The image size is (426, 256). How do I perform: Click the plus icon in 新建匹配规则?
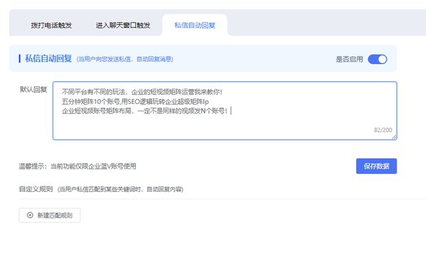coord(30,215)
